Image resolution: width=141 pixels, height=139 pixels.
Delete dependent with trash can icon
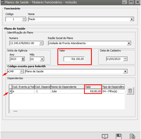(130, 91)
